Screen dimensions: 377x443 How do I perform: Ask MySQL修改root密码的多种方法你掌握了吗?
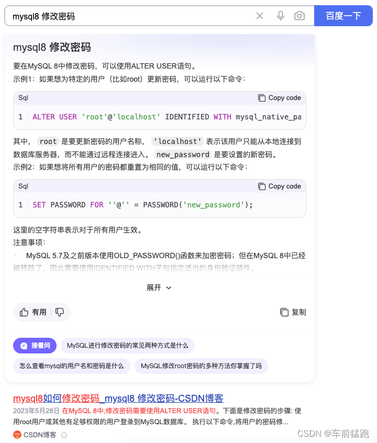point(201,366)
